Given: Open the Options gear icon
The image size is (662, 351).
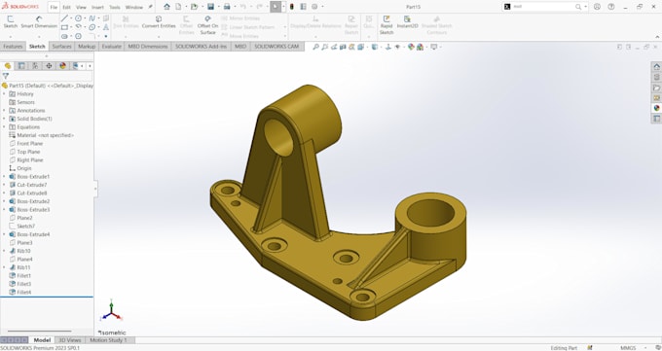Looking at the screenshot, I should [314, 7].
